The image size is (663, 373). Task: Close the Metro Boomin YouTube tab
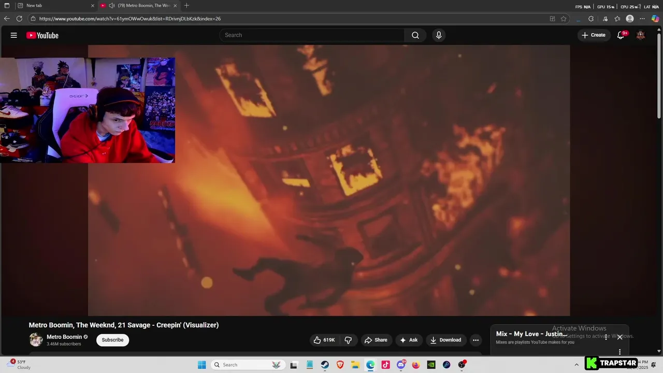[175, 6]
